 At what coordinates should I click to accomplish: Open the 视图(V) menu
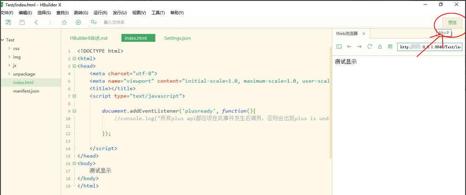(x=139, y=13)
